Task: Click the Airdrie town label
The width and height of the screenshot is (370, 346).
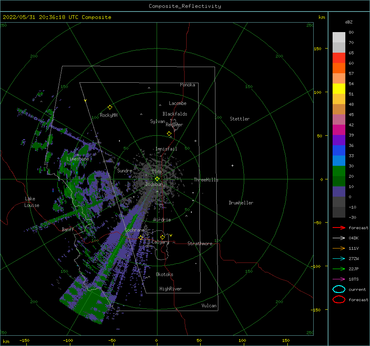Action: [x=162, y=220]
